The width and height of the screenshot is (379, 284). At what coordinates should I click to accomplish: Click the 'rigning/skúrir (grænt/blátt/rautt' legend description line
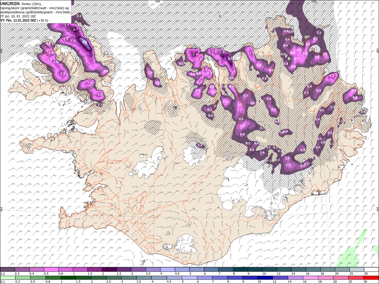click(x=35, y=8)
